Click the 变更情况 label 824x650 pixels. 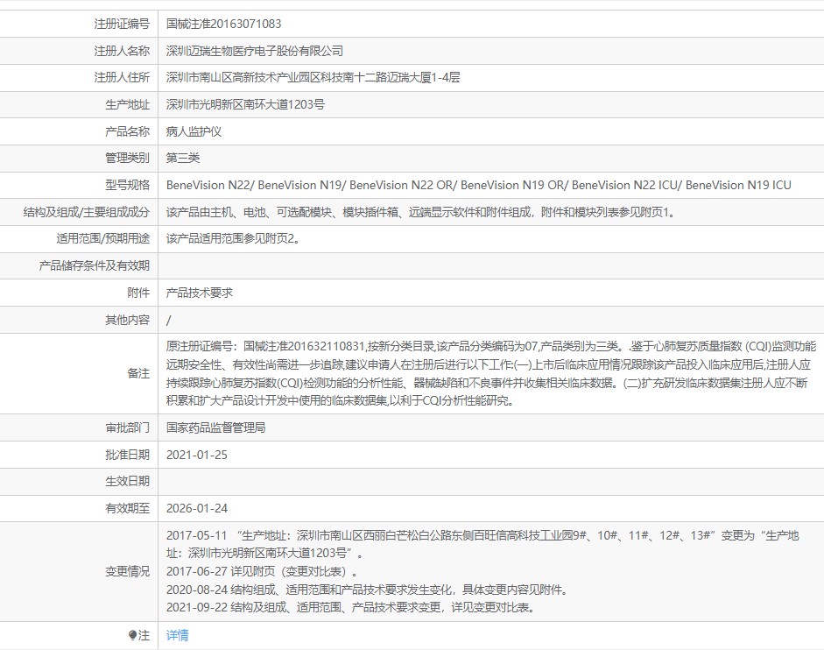pos(127,572)
